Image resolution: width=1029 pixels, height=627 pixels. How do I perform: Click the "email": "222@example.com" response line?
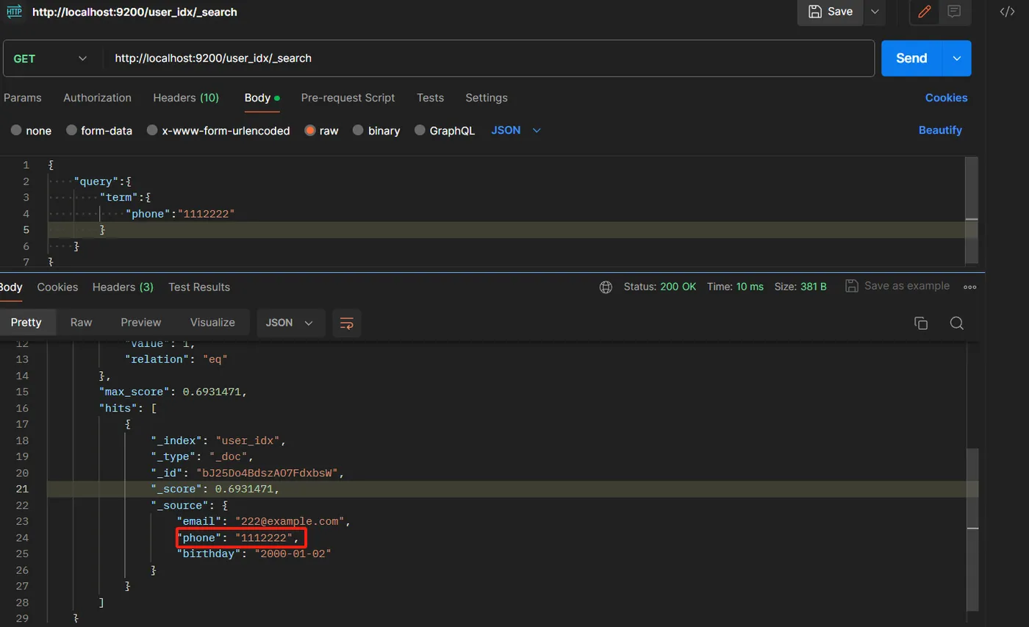pyautogui.click(x=263, y=522)
